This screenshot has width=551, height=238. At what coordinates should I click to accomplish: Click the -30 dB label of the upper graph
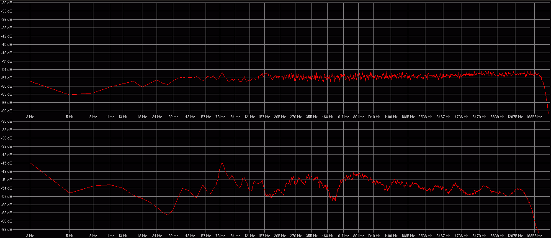(7, 3)
